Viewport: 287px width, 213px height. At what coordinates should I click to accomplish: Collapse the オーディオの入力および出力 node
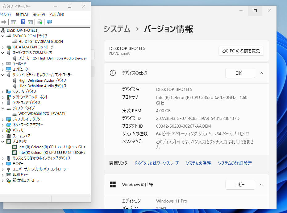[x=3, y=53]
